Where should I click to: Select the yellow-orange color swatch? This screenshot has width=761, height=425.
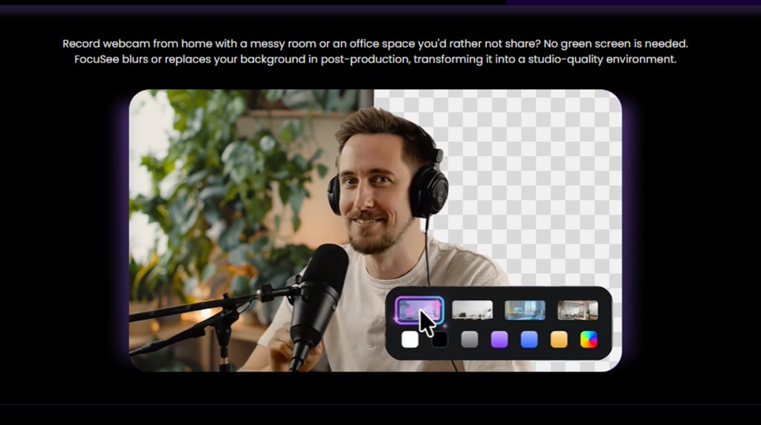[x=559, y=340]
